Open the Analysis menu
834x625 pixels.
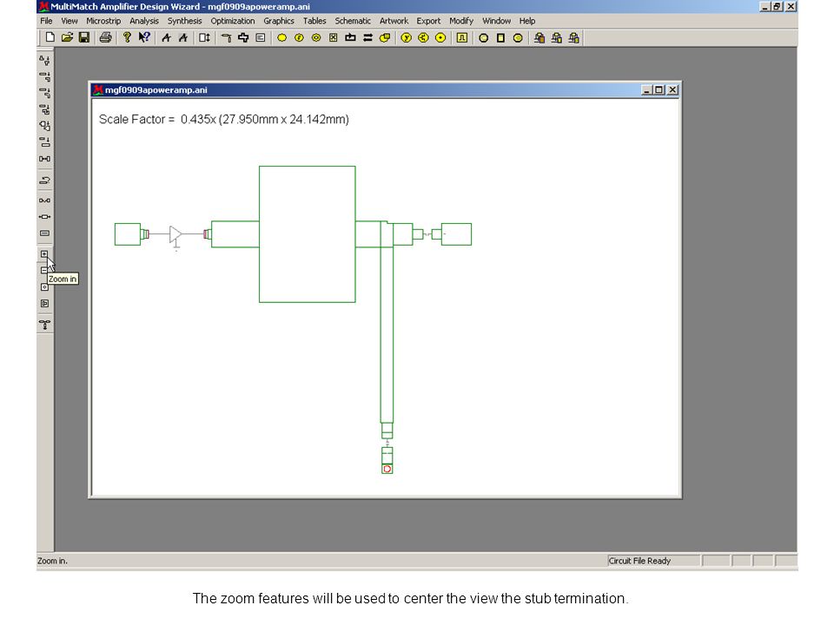(x=144, y=21)
